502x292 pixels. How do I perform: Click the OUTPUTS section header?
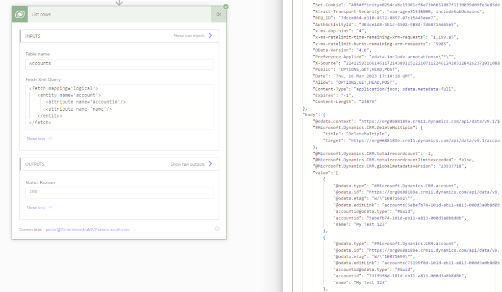[35, 164]
